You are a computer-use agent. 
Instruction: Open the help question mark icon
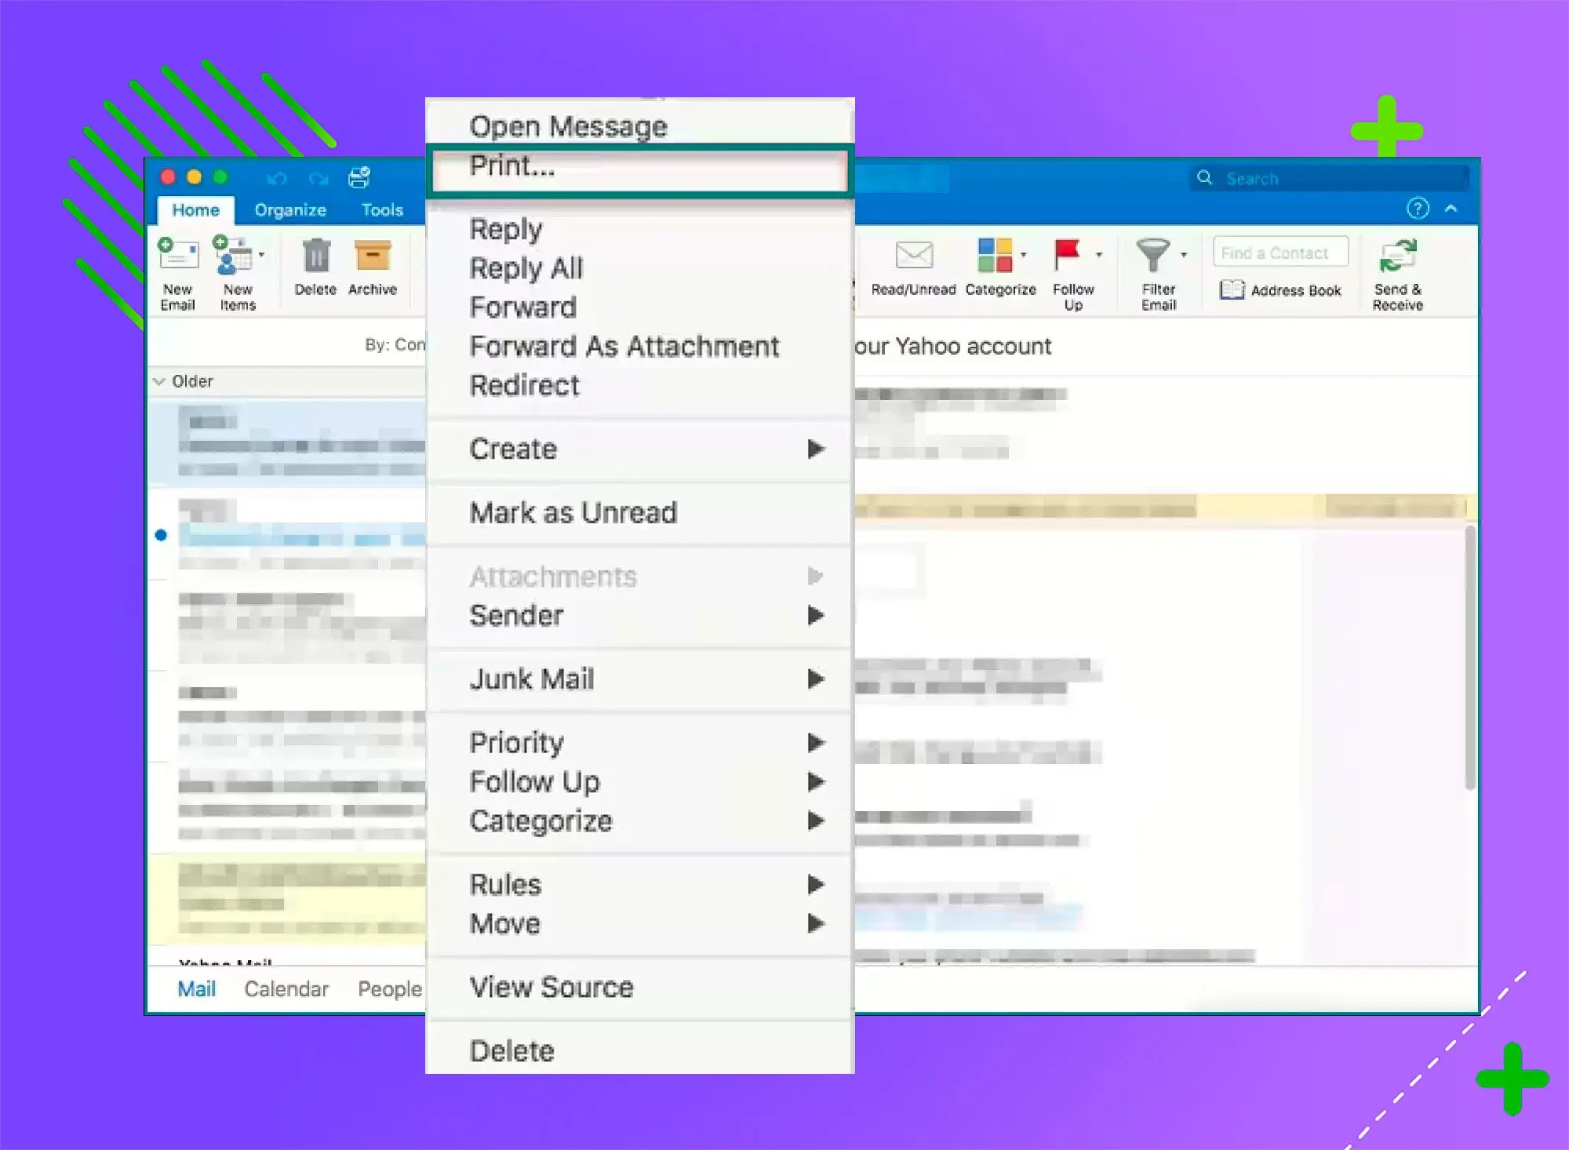pyautogui.click(x=1418, y=209)
